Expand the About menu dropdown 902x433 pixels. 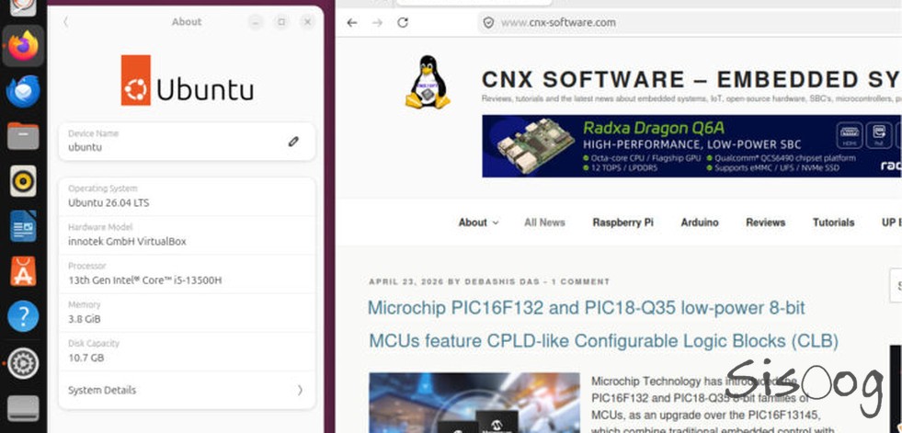[478, 222]
